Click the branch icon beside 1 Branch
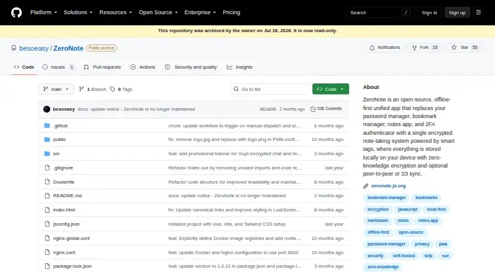 coord(81,89)
